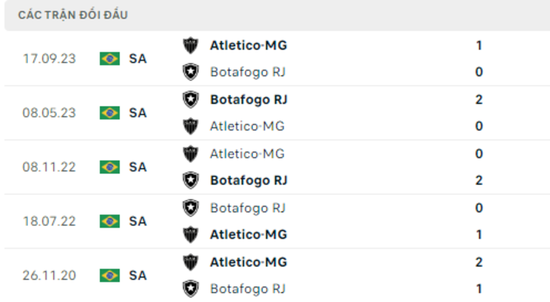Click the date 26.11.20
Screen dimensions: 550x302
pyautogui.click(x=49, y=275)
